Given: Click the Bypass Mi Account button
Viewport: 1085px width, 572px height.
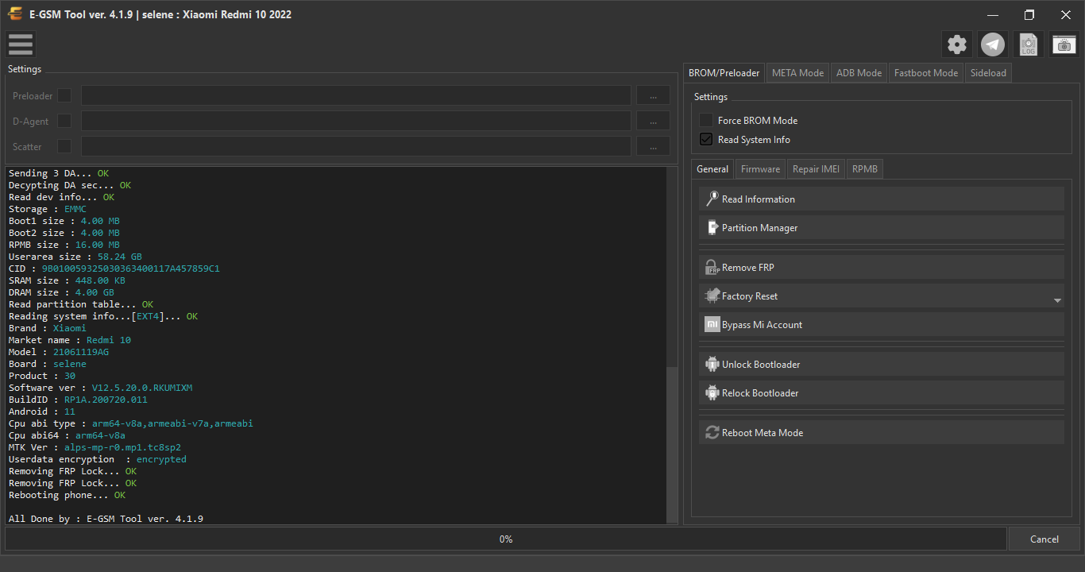Looking at the screenshot, I should (x=882, y=324).
